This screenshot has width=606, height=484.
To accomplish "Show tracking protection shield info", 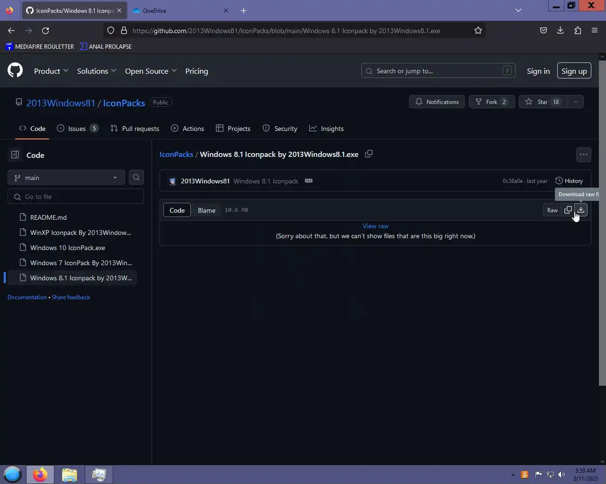I will (x=111, y=31).
